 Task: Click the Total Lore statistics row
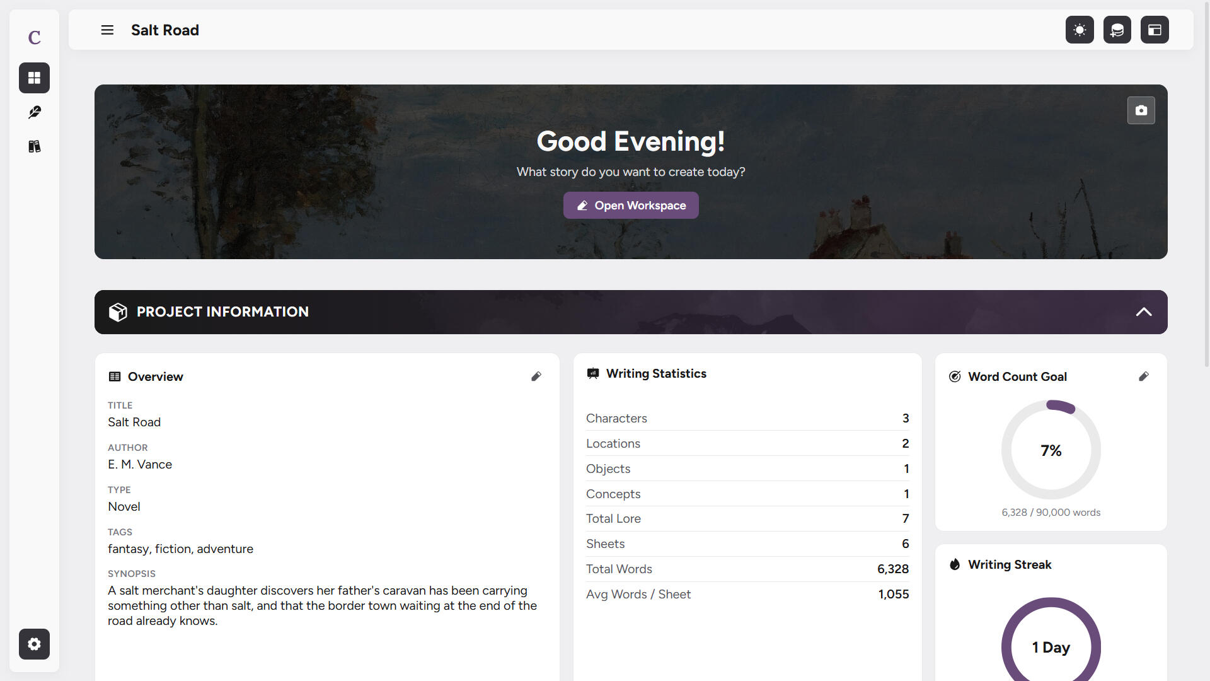tap(747, 518)
